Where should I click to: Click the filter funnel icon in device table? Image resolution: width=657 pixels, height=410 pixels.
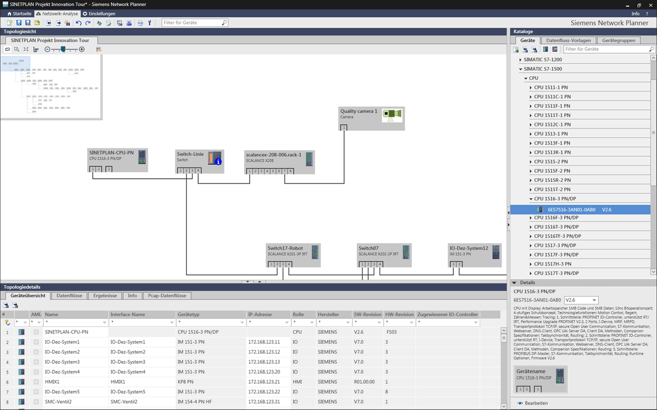click(x=6, y=322)
